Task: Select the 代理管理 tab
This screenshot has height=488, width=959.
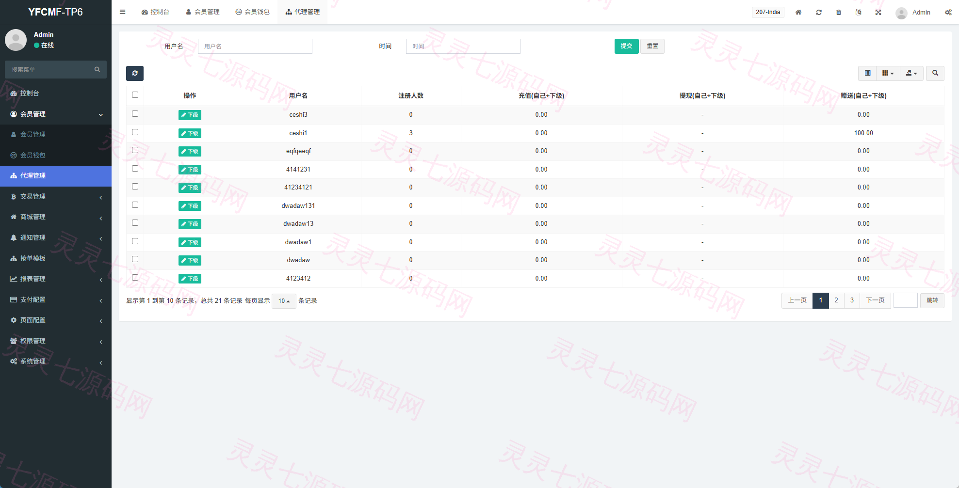Action: coord(303,12)
